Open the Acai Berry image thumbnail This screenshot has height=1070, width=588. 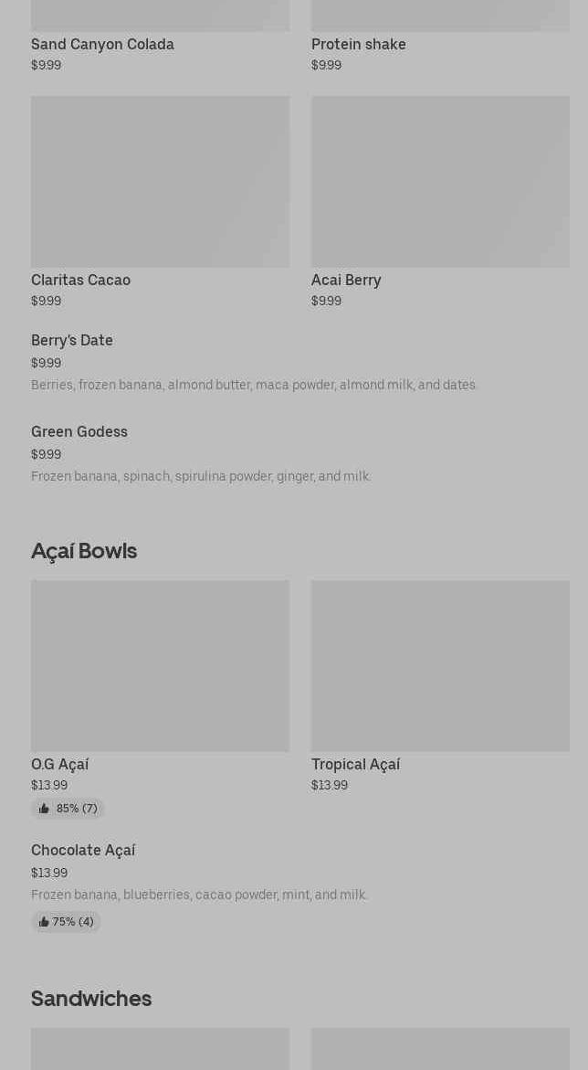point(440,182)
